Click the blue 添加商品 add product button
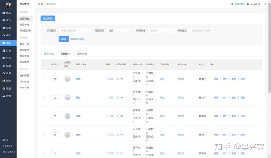 click(48, 18)
